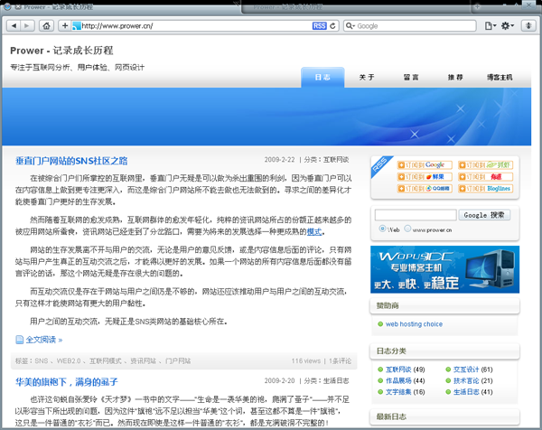Open the 关于 navigation tab

(x=367, y=77)
